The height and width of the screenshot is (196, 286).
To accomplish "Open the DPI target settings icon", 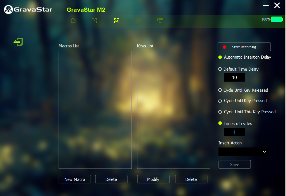I will click(94, 21).
